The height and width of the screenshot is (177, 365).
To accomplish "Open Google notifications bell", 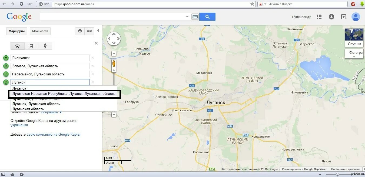I will click(331, 17).
